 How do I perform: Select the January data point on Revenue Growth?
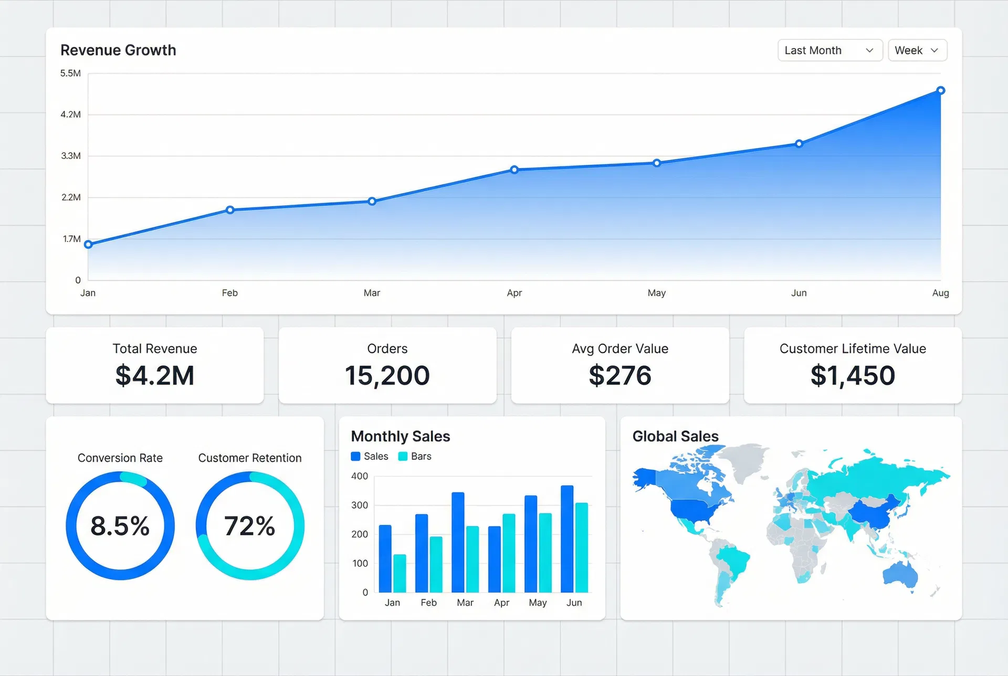pos(88,244)
